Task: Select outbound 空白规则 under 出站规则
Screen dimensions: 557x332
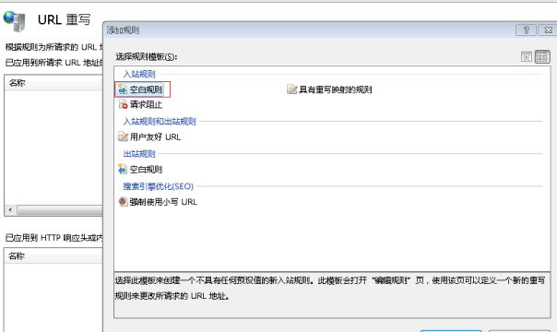Action: point(140,170)
